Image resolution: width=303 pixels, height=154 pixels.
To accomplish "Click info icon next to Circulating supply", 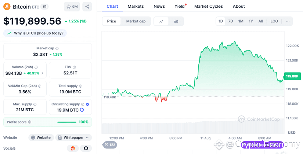I will pyautogui.click(x=83, y=104).
